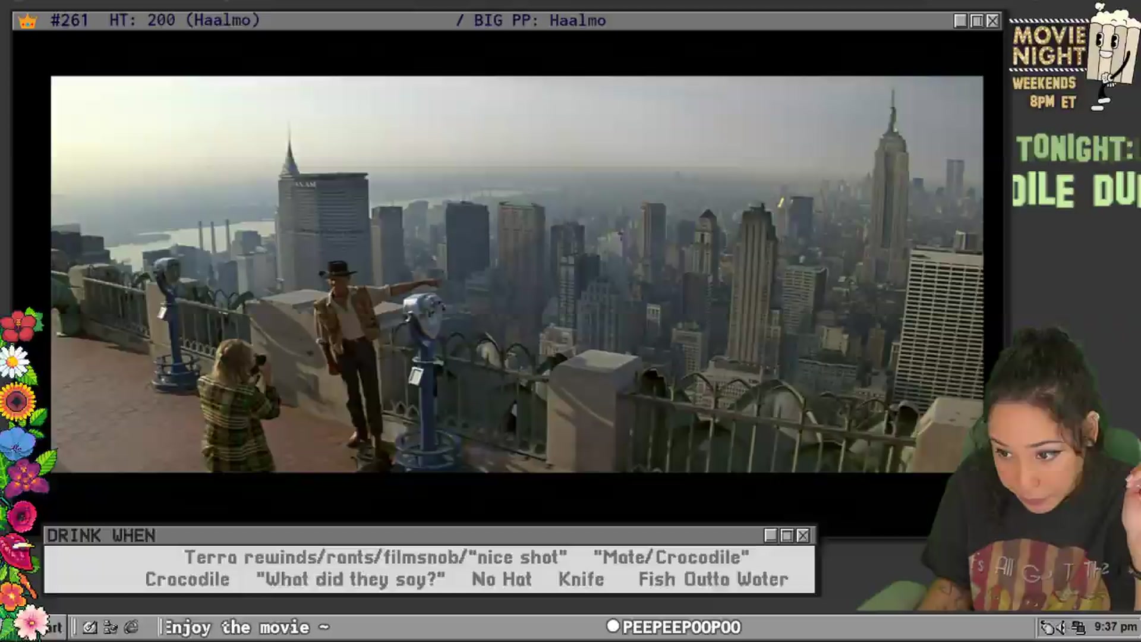Screen dimensions: 1141x642
Task: Click the Terra rewinds/rants/filmsnob rule text
Action: pos(376,557)
